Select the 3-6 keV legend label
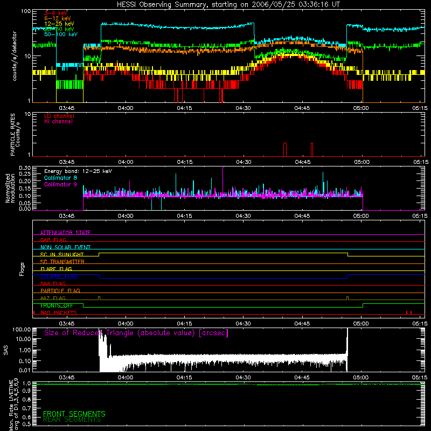The width and height of the screenshot is (431, 431). tap(55, 13)
